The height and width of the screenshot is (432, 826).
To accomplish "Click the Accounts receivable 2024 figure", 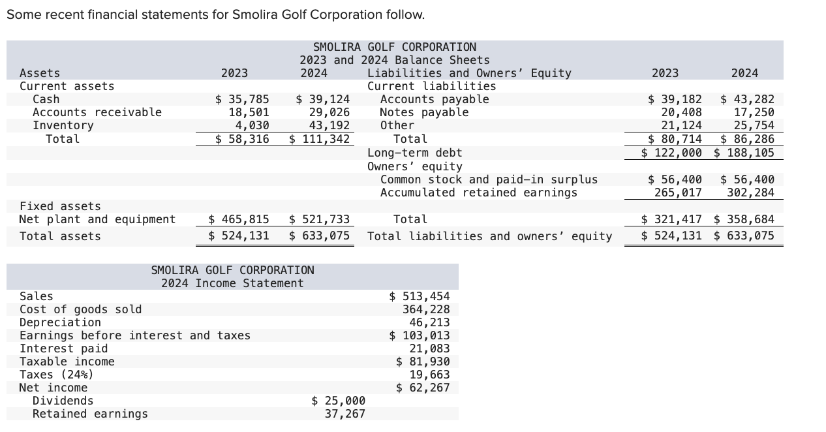I will coord(329,112).
